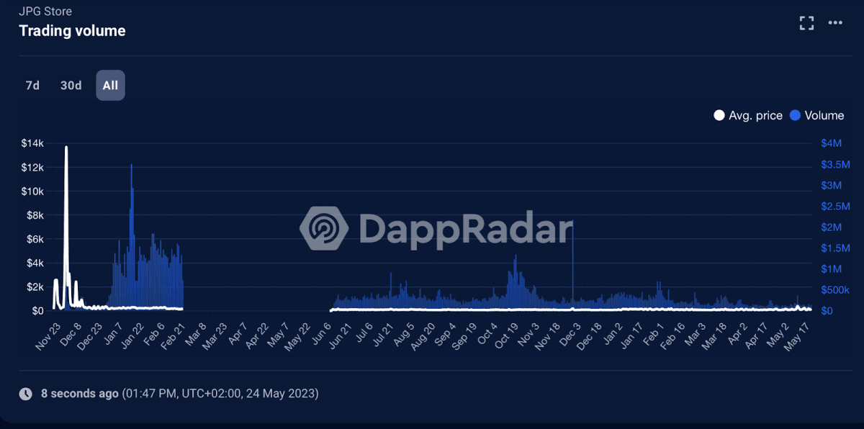The width and height of the screenshot is (864, 429).
Task: Open the ellipsis more-options menu
Action: point(837,22)
